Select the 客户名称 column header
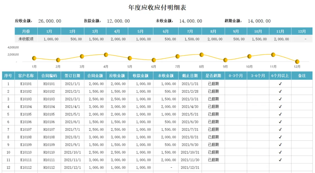The width and height of the screenshot is (315, 173). point(26,76)
